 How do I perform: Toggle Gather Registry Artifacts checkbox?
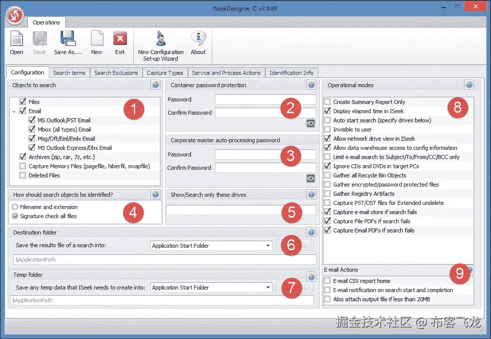pos(327,194)
